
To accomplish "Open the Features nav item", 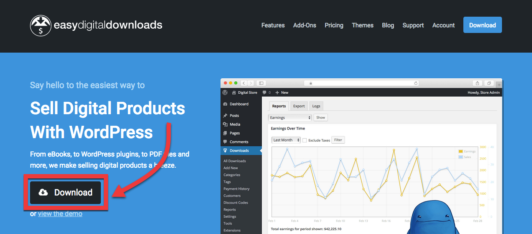I will click(273, 25).
